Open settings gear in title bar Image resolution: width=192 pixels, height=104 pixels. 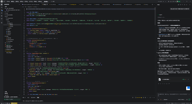coord(175,1)
